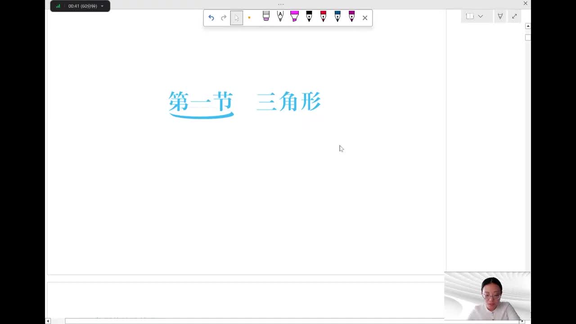Image resolution: width=576 pixels, height=324 pixels.
Task: Click the presenter webcam thumbnail
Action: [487, 296]
